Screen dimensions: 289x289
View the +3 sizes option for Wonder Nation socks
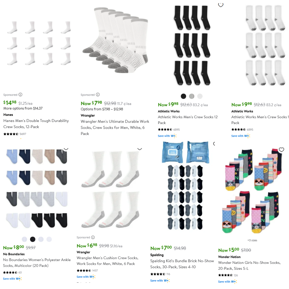tap(252, 240)
